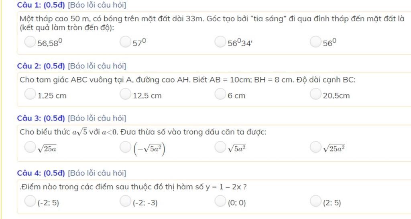Choose 1,25 cm for Câu 2

pyautogui.click(x=30, y=94)
